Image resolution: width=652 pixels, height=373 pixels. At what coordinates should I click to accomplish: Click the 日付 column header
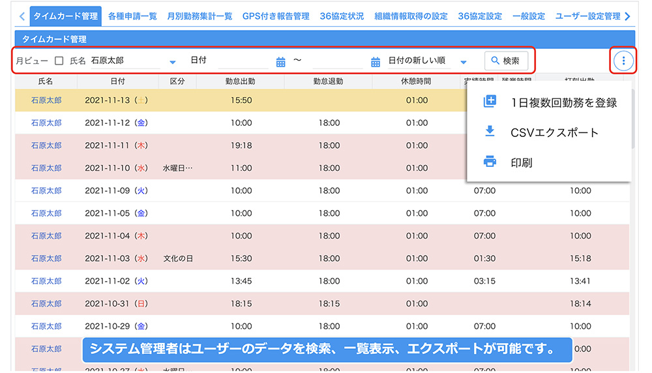(x=117, y=81)
